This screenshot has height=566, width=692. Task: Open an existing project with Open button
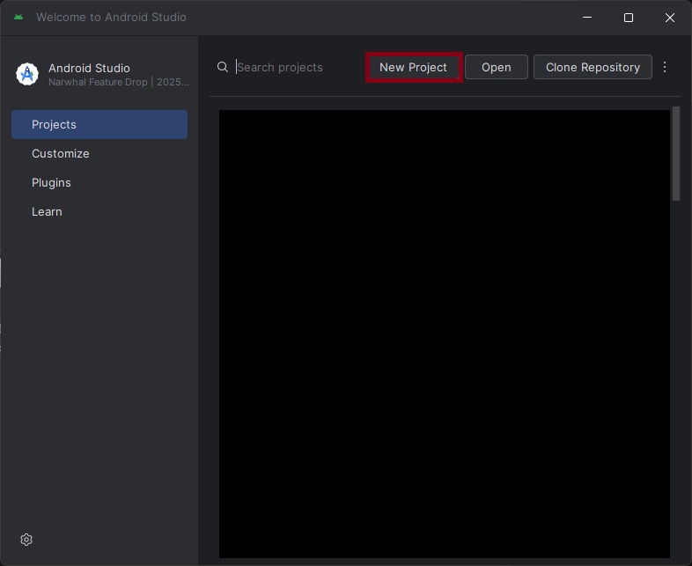(x=496, y=67)
